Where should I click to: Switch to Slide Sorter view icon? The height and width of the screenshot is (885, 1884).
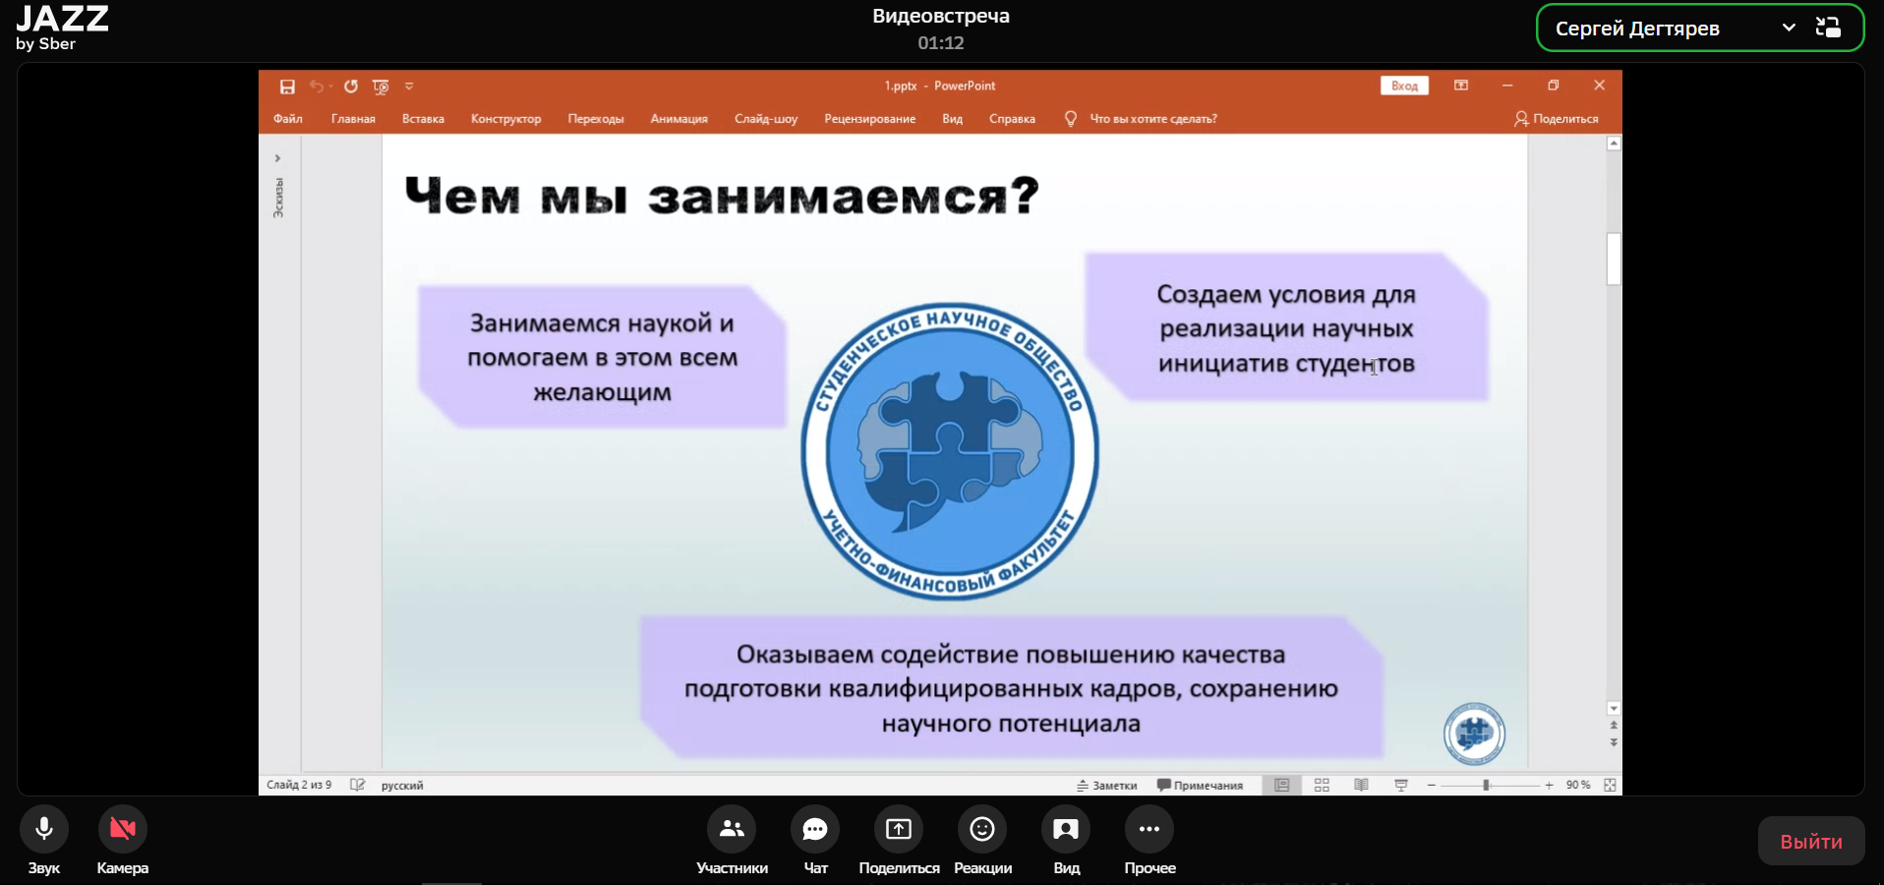(1322, 785)
